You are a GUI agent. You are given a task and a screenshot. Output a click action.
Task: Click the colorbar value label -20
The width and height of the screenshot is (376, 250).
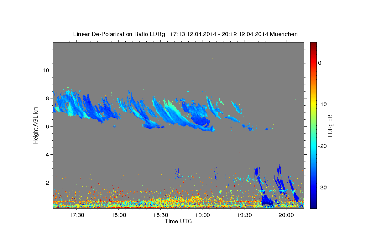[x=323, y=146]
